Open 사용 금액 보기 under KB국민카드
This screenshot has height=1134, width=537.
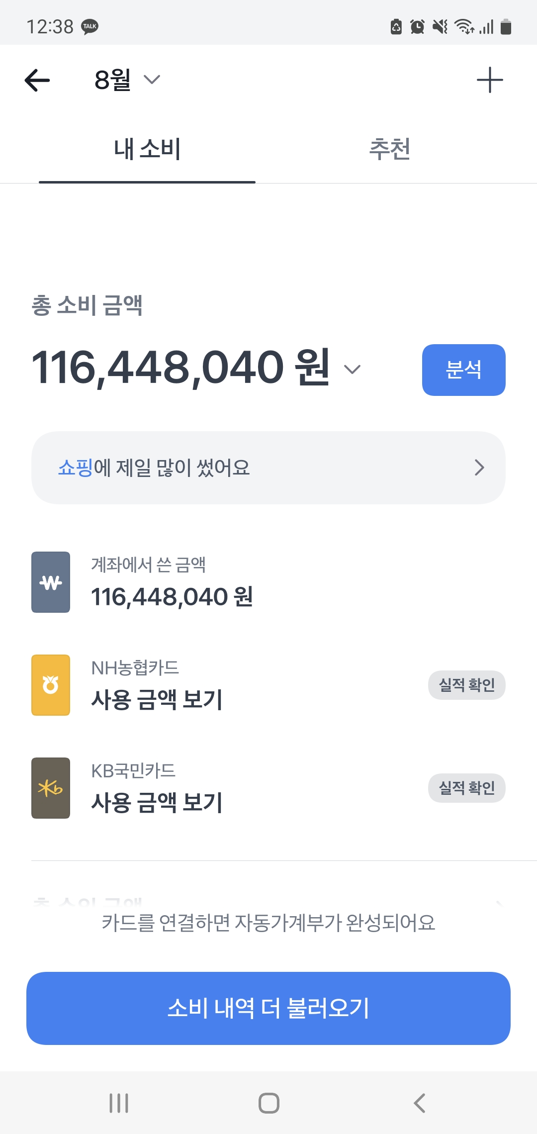point(157,802)
